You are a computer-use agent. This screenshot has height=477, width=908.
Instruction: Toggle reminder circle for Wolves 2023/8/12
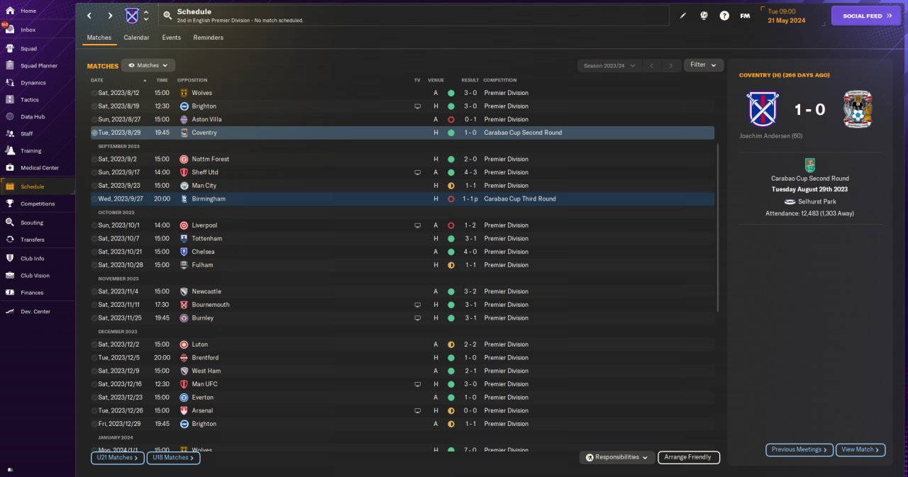94,93
